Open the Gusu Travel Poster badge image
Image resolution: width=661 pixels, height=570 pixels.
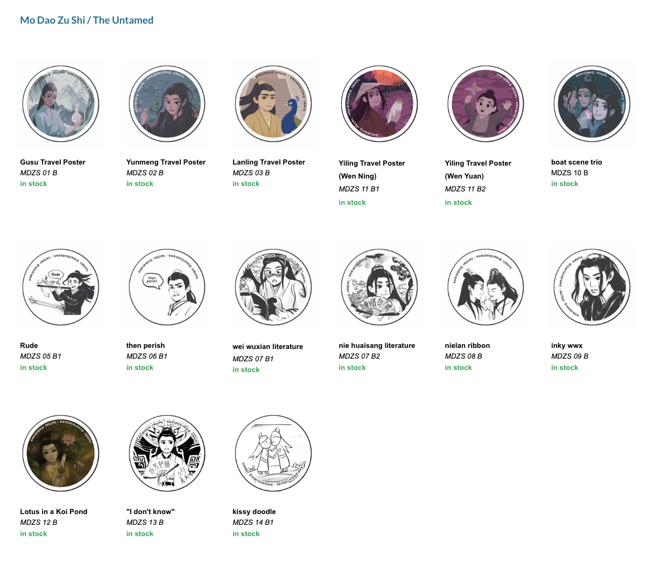[x=61, y=104]
